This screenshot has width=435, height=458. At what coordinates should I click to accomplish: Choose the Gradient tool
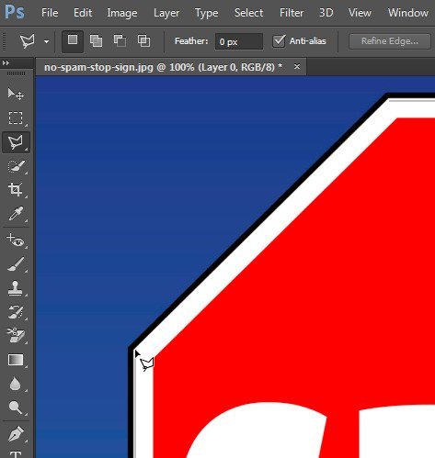tap(16, 360)
